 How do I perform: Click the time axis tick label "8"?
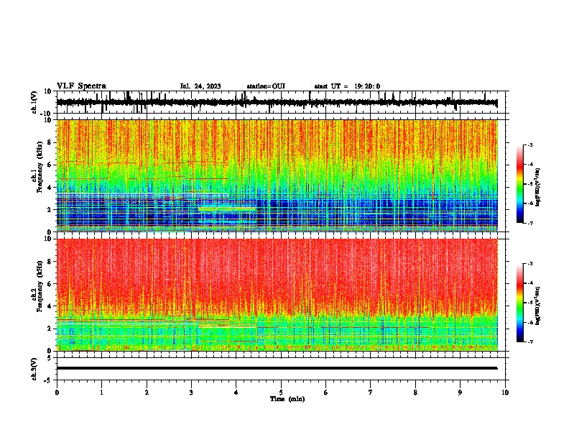pyautogui.click(x=415, y=393)
